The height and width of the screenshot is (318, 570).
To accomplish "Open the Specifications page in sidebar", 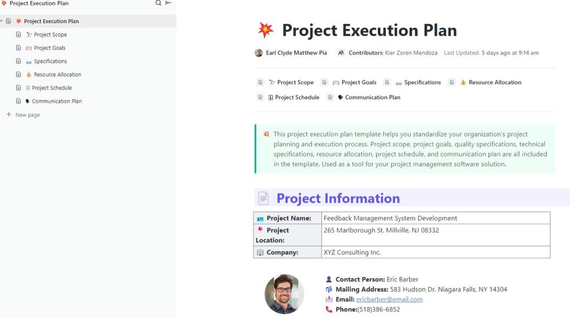I will click(x=50, y=61).
